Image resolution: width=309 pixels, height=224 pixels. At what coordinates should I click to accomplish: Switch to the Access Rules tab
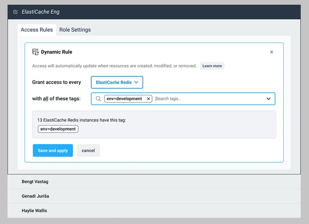[37, 30]
